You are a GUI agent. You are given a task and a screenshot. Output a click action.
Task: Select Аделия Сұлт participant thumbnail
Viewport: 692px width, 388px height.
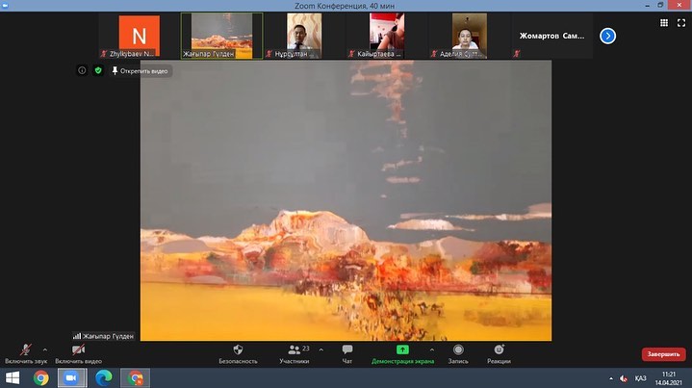(x=469, y=36)
